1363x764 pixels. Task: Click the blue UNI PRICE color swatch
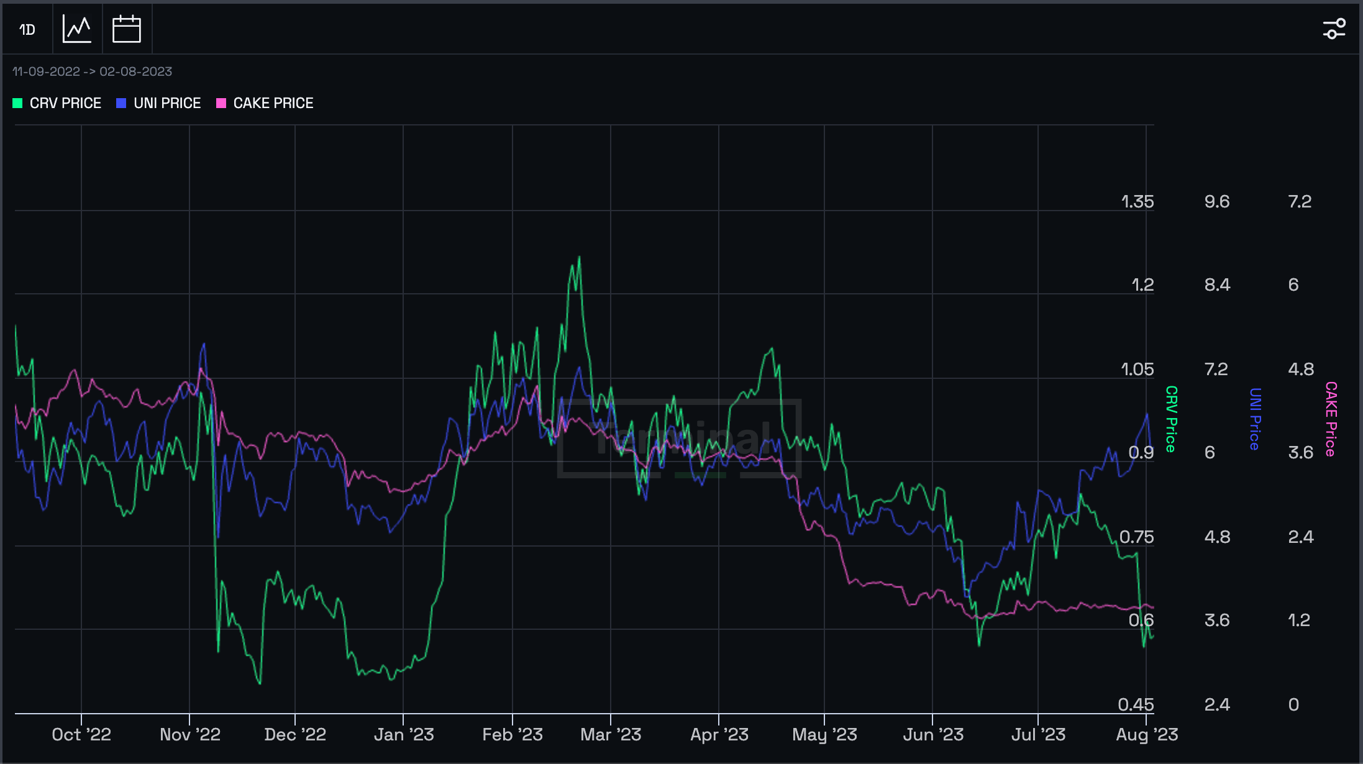coord(121,103)
